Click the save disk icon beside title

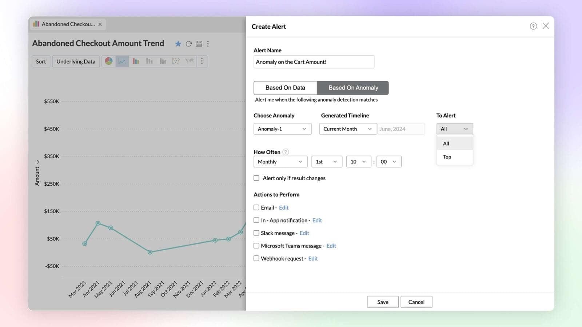pos(199,44)
